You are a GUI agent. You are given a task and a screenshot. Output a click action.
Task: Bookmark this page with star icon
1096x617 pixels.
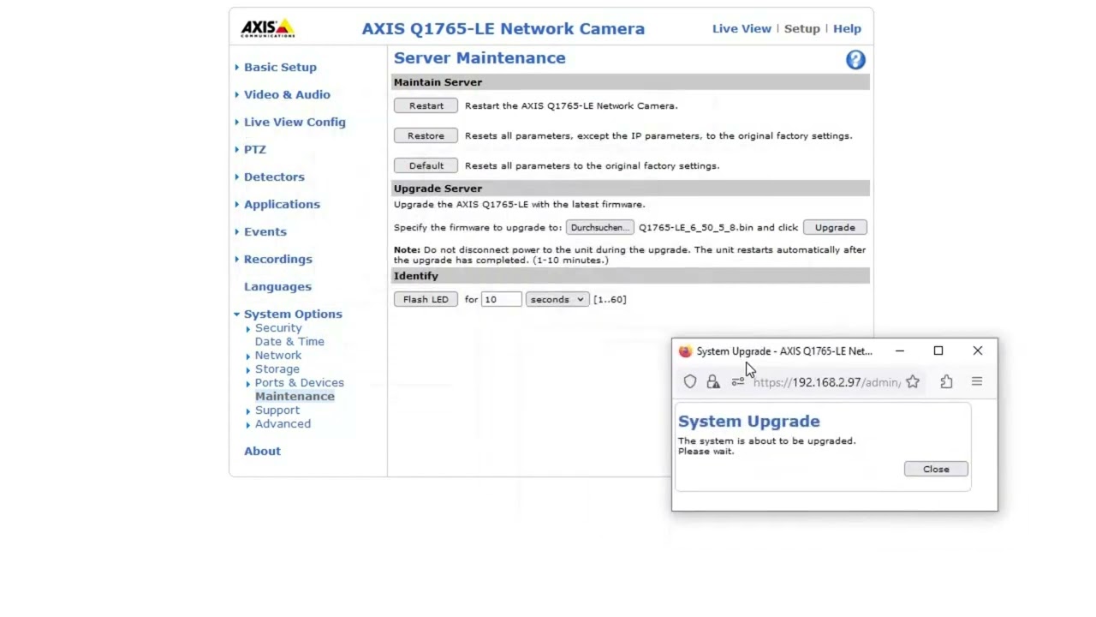pyautogui.click(x=913, y=382)
